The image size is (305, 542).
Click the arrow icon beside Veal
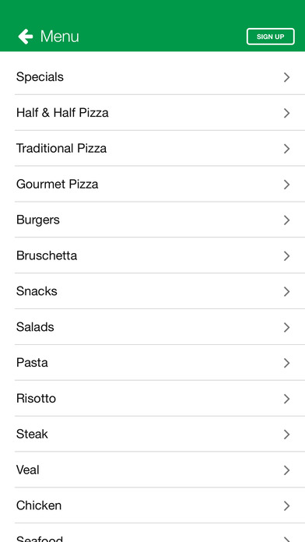286,470
